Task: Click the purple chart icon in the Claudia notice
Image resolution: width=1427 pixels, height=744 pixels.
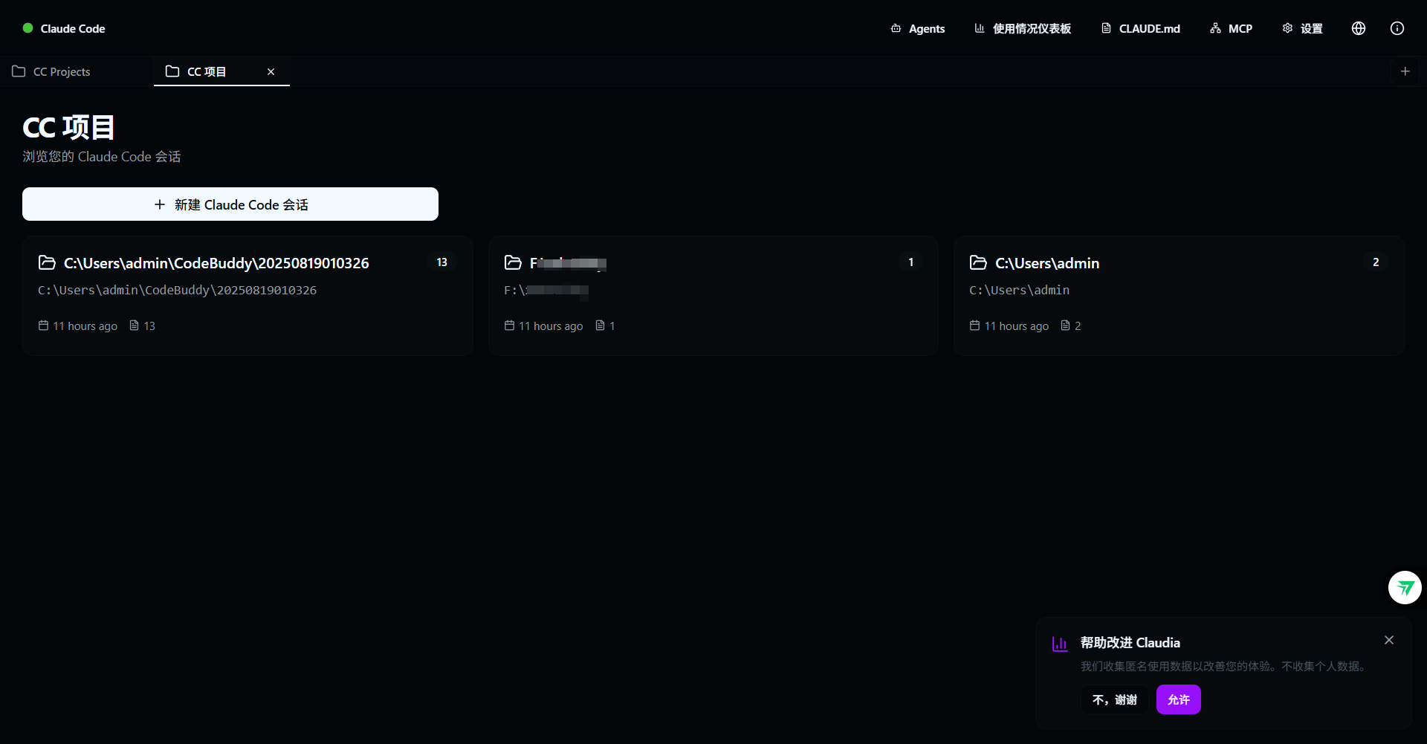Action: pos(1060,644)
